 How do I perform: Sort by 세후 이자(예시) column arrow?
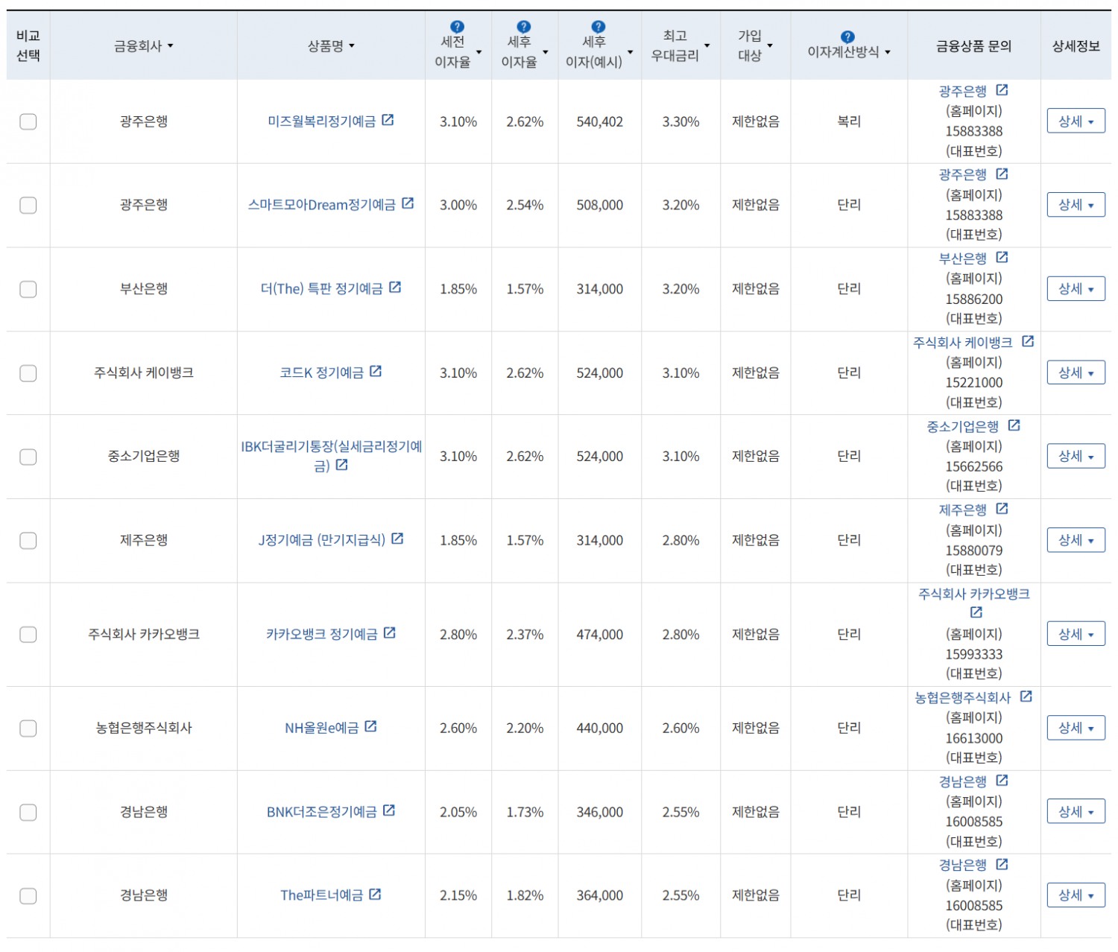[631, 52]
